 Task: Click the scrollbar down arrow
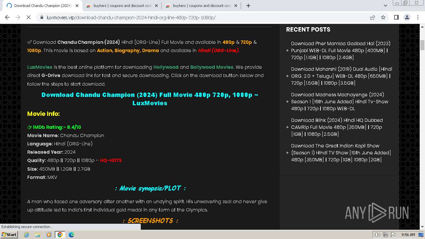point(422,227)
